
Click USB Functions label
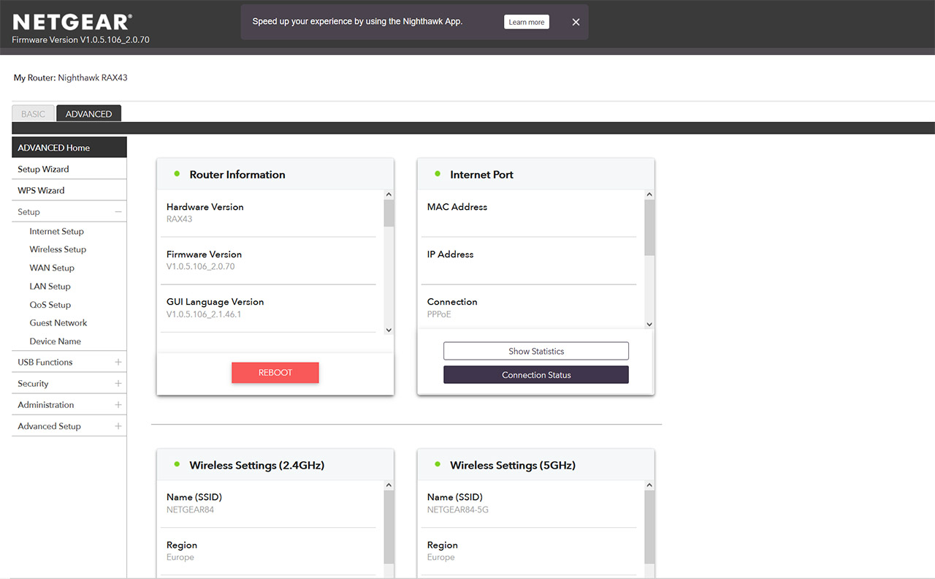45,362
